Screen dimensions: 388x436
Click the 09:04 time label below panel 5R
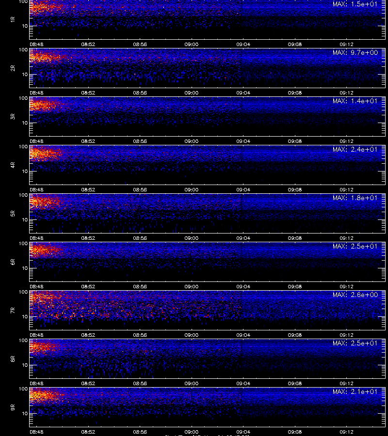click(x=243, y=238)
